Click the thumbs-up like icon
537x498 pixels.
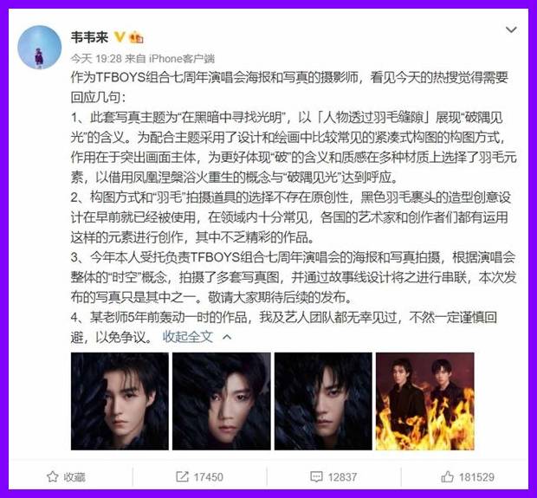(447, 476)
